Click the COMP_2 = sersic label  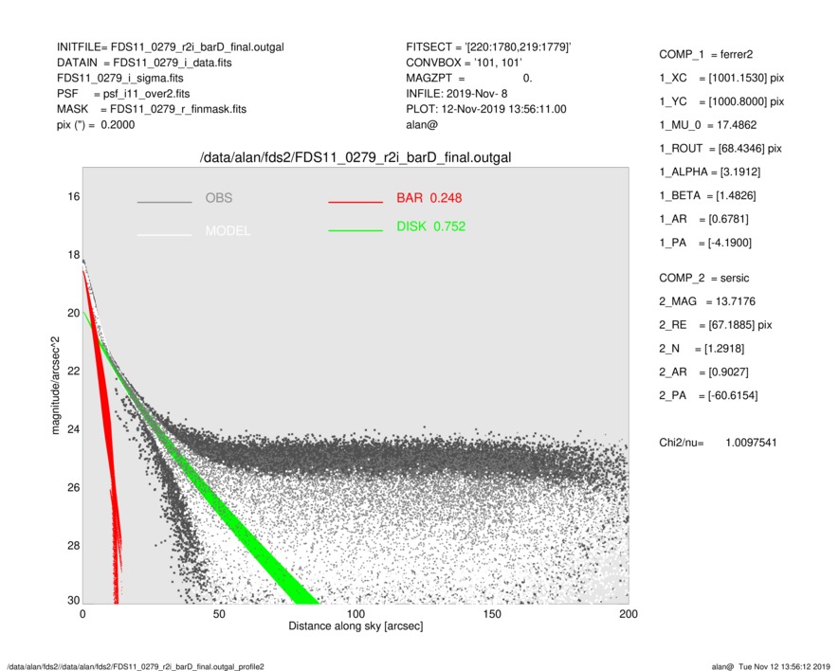[x=703, y=279]
